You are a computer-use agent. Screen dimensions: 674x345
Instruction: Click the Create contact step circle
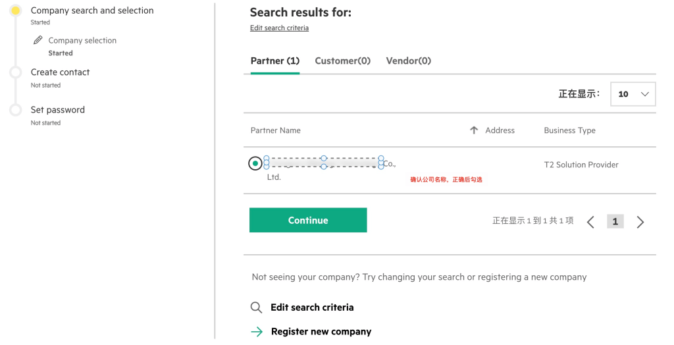pos(16,72)
